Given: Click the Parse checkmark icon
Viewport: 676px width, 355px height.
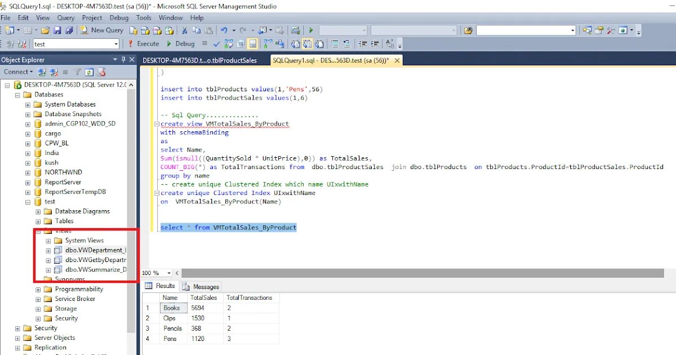Looking at the screenshot, I should pyautogui.click(x=217, y=43).
